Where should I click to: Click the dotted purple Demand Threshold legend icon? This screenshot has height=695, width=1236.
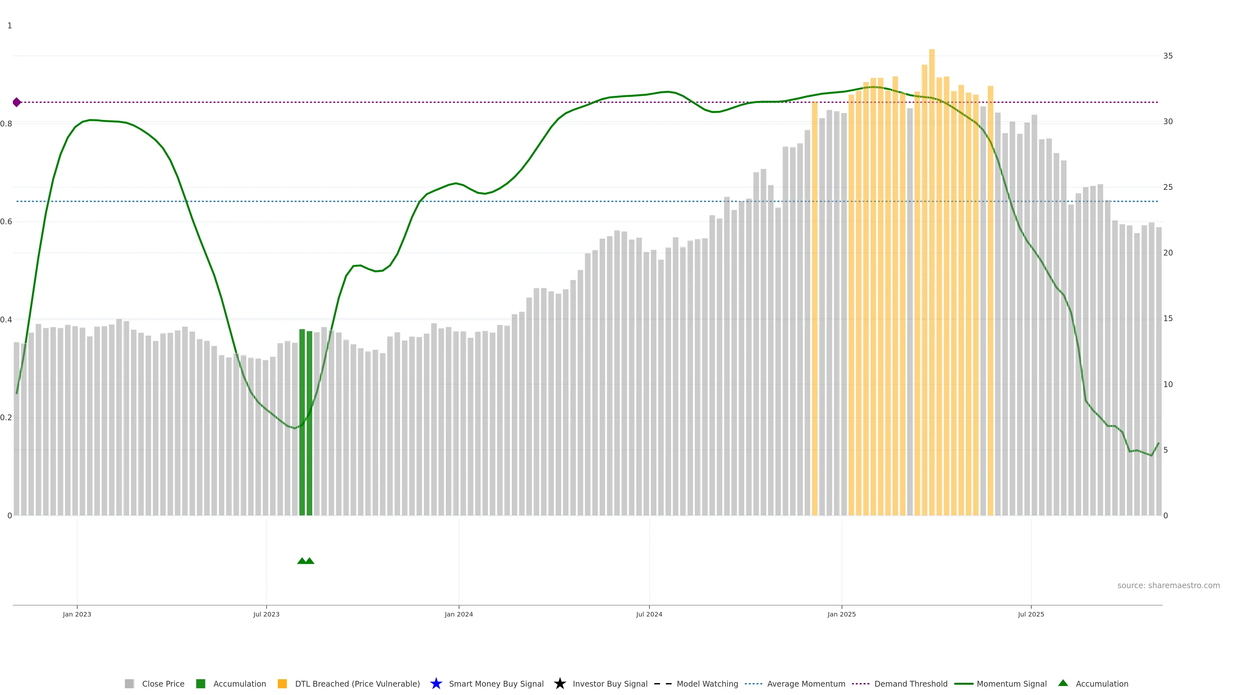(860, 683)
